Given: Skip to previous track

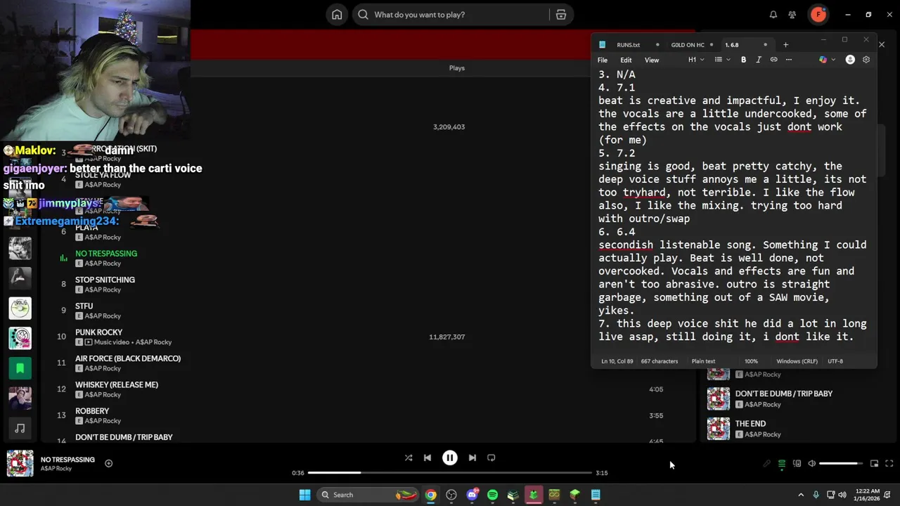Looking at the screenshot, I should tap(427, 458).
